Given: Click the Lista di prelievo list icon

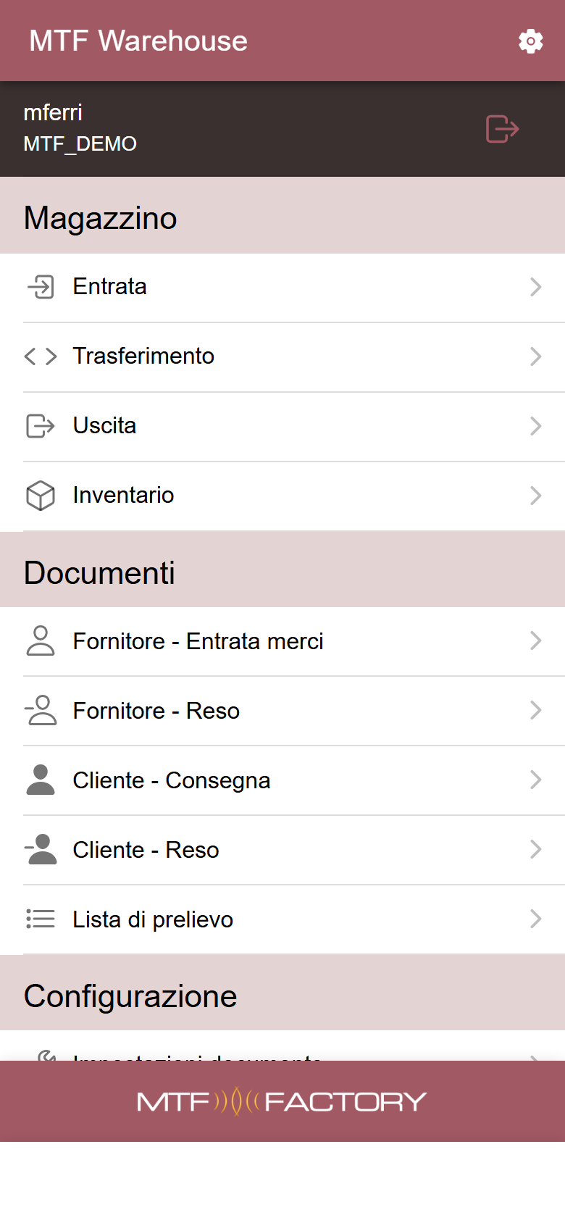Looking at the screenshot, I should click(41, 919).
